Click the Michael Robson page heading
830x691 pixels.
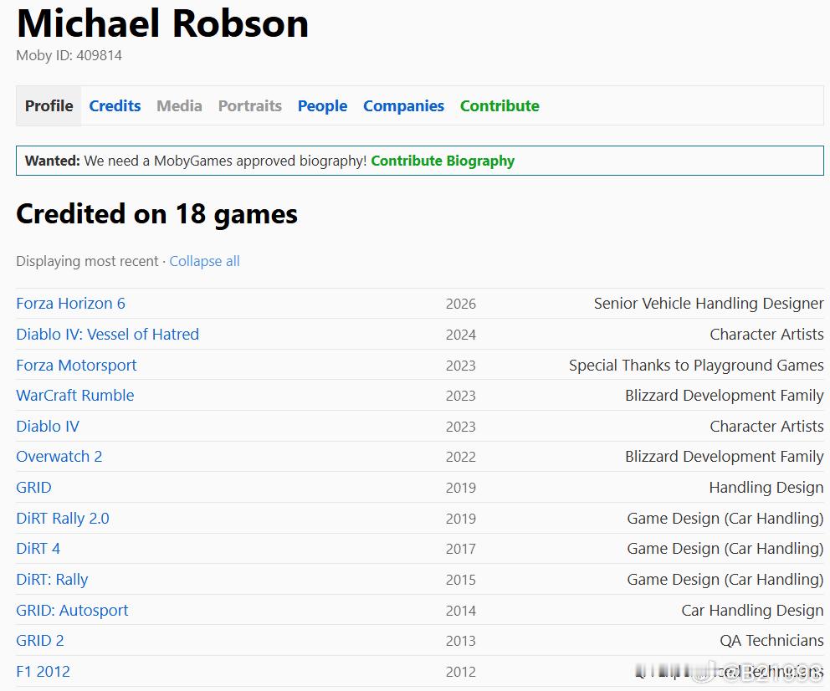tap(162, 24)
